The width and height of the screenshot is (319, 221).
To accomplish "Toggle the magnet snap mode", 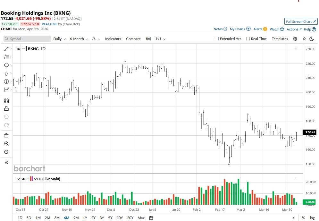I will (6, 100).
